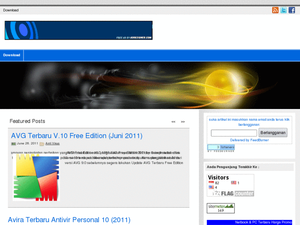Focus the email subscription input field
The width and height of the screenshot is (300, 225).
coord(234,133)
